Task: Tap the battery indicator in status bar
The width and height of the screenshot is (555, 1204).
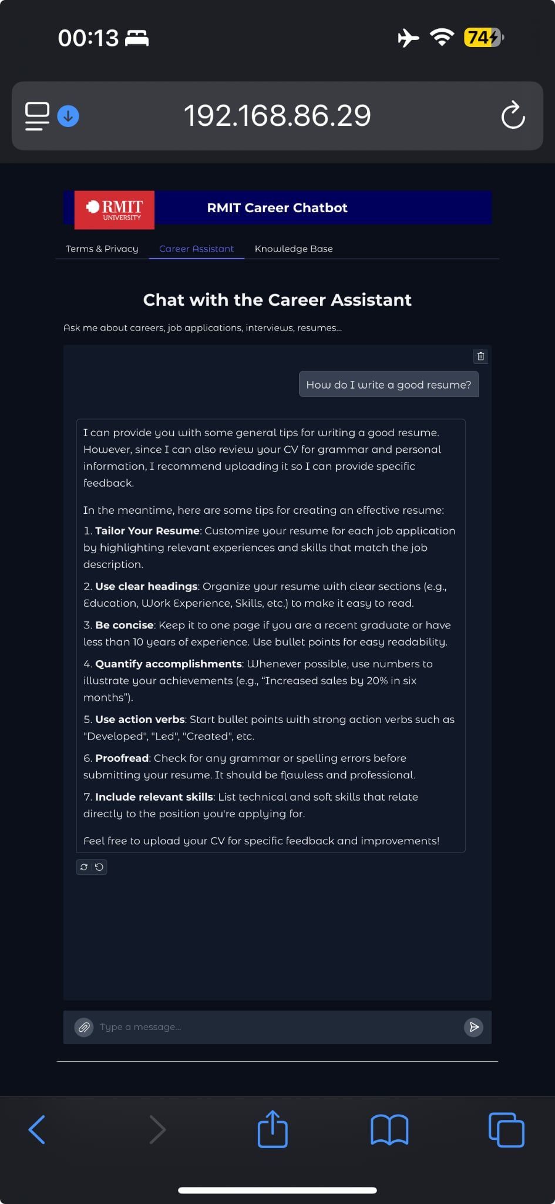Action: click(x=483, y=38)
